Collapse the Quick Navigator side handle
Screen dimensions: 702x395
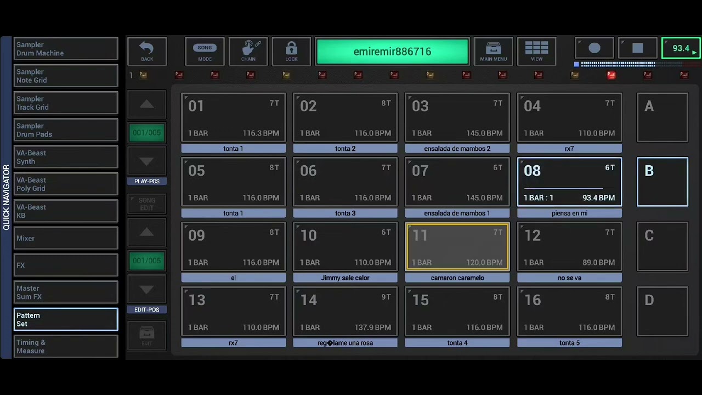click(x=6, y=198)
